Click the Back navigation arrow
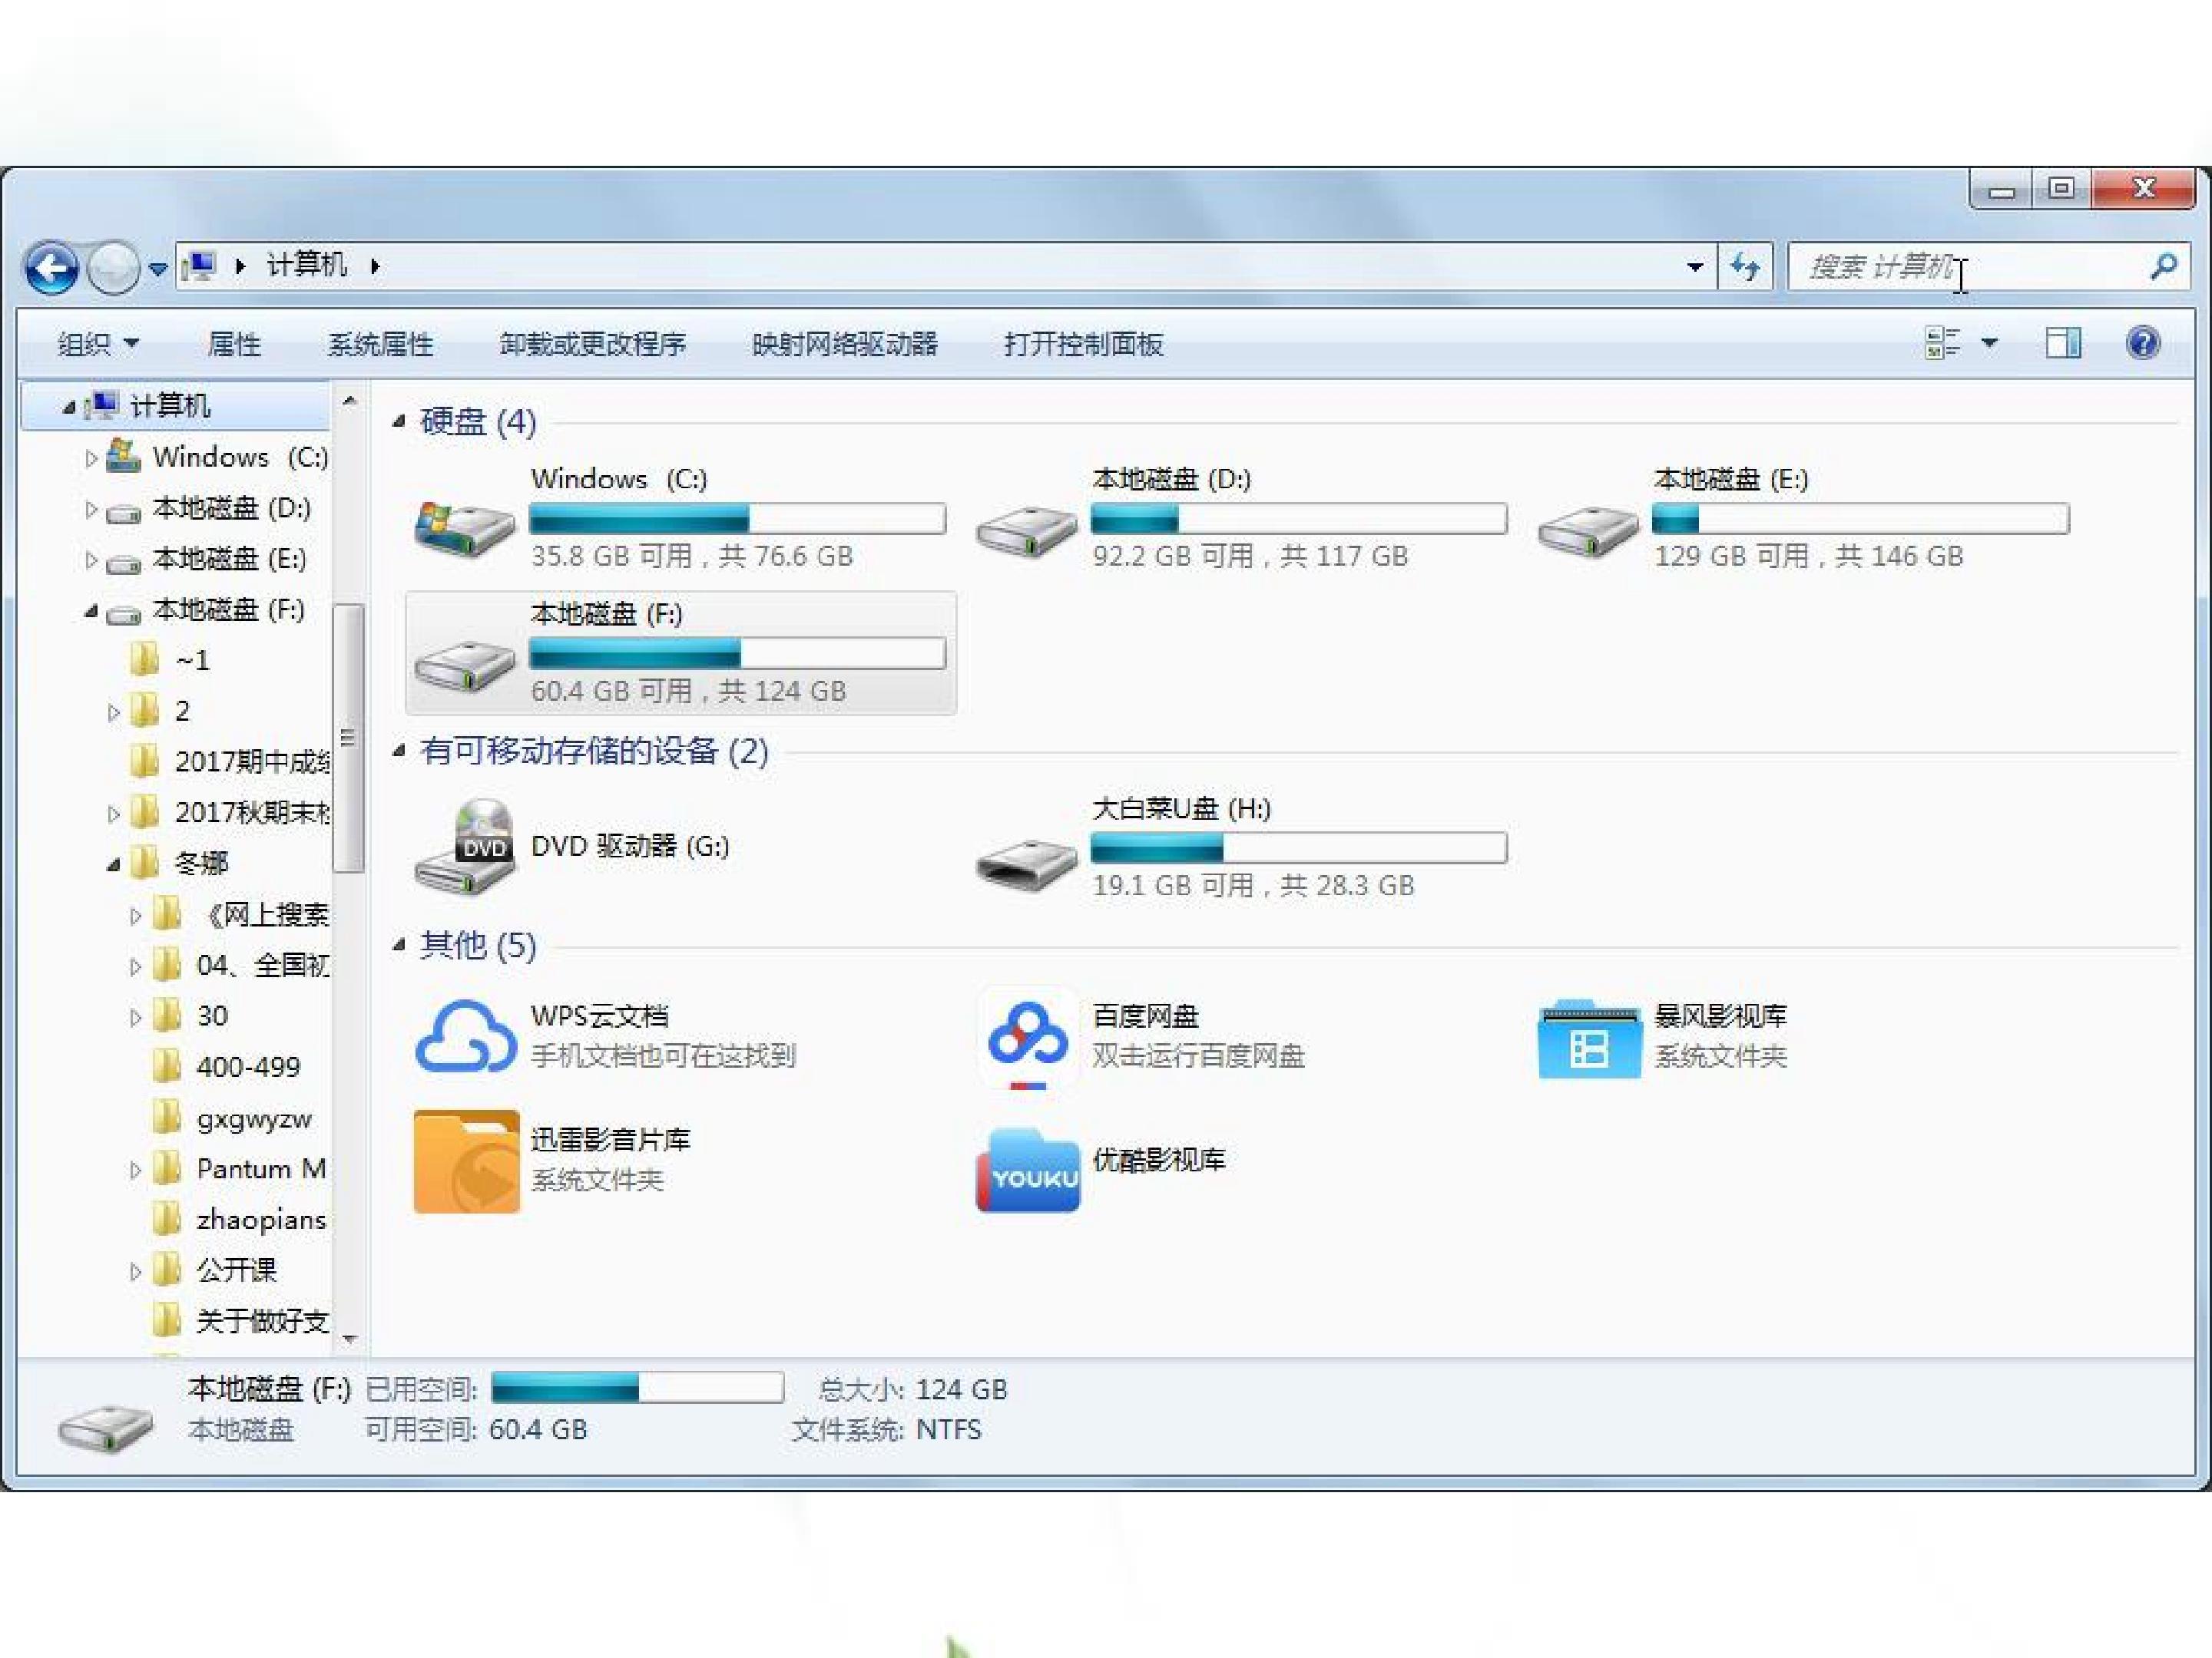The width and height of the screenshot is (2212, 1658). click(x=52, y=268)
